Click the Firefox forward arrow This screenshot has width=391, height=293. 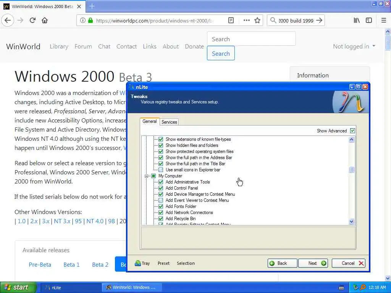(x=21, y=21)
